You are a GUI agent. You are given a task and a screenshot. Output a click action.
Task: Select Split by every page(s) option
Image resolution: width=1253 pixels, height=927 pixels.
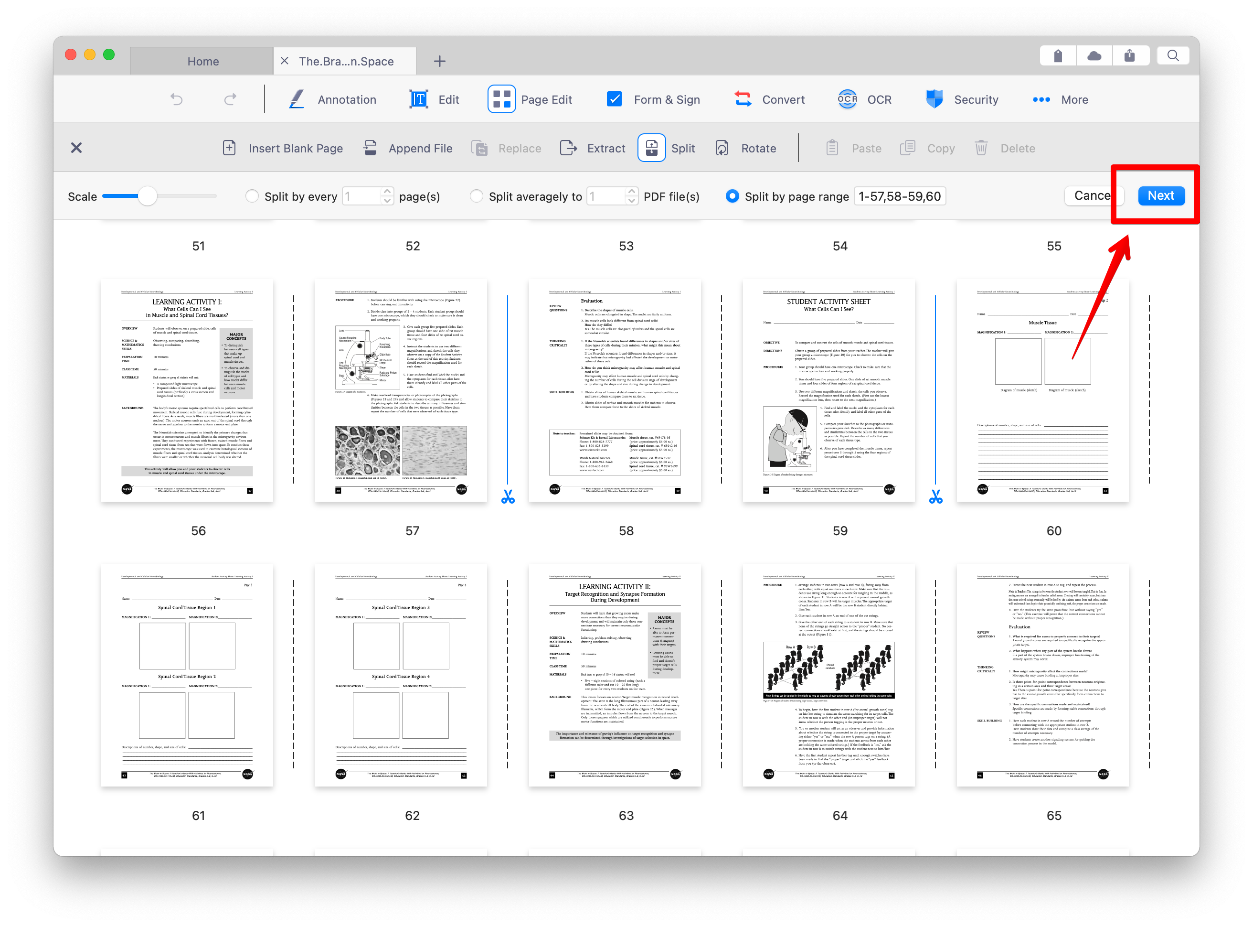[x=252, y=196]
